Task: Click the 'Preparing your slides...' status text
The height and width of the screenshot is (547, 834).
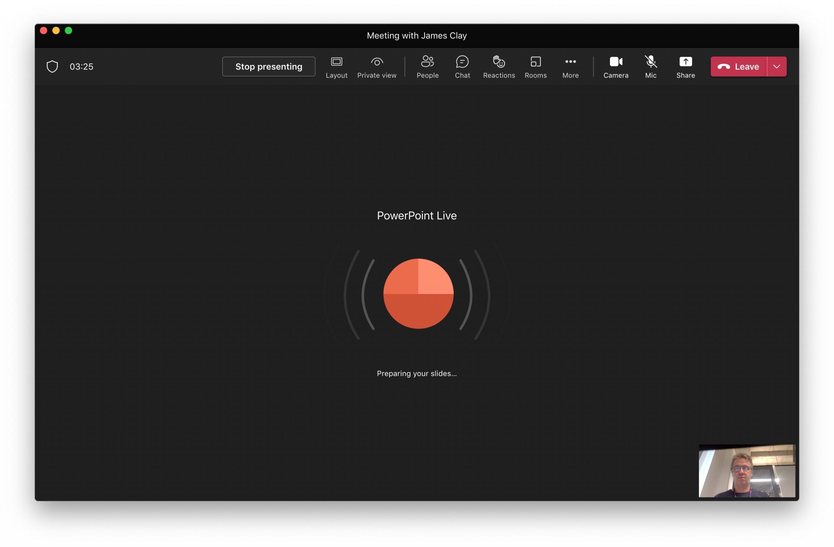Action: pyautogui.click(x=417, y=374)
